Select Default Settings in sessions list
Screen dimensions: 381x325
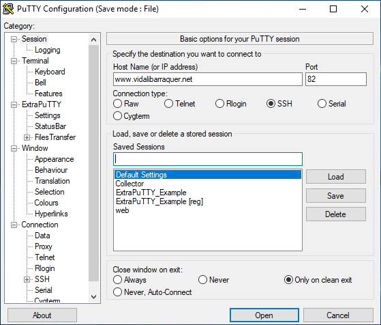tap(208, 175)
